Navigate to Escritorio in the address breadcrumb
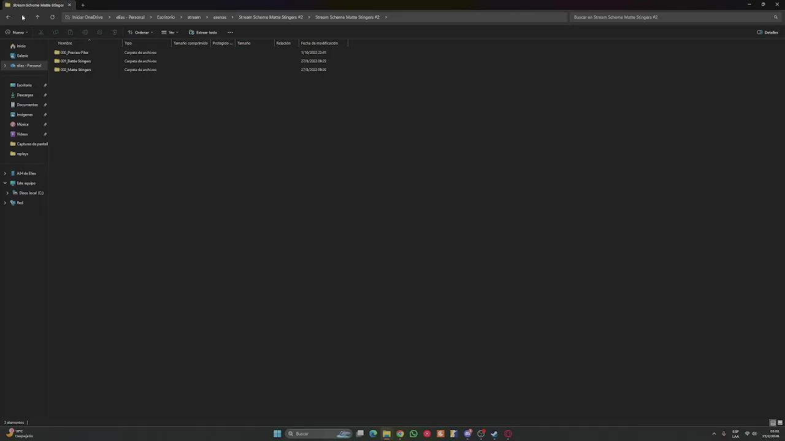This screenshot has height=441, width=785. pyautogui.click(x=166, y=17)
